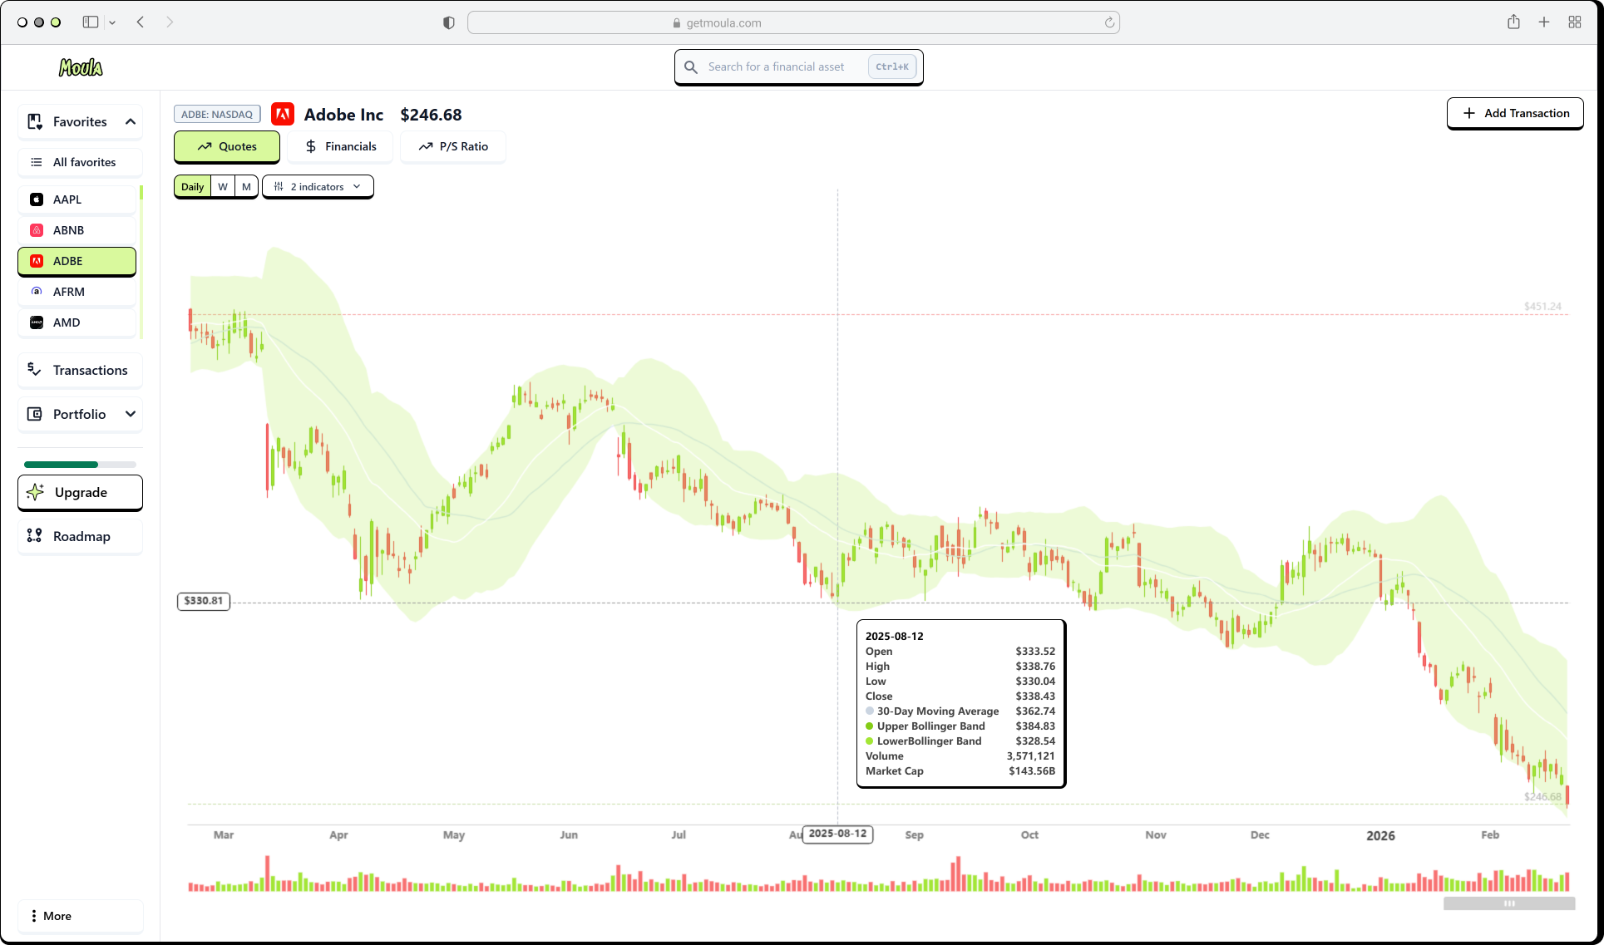Click the Ctrl+K shortcut badge

(x=891, y=66)
